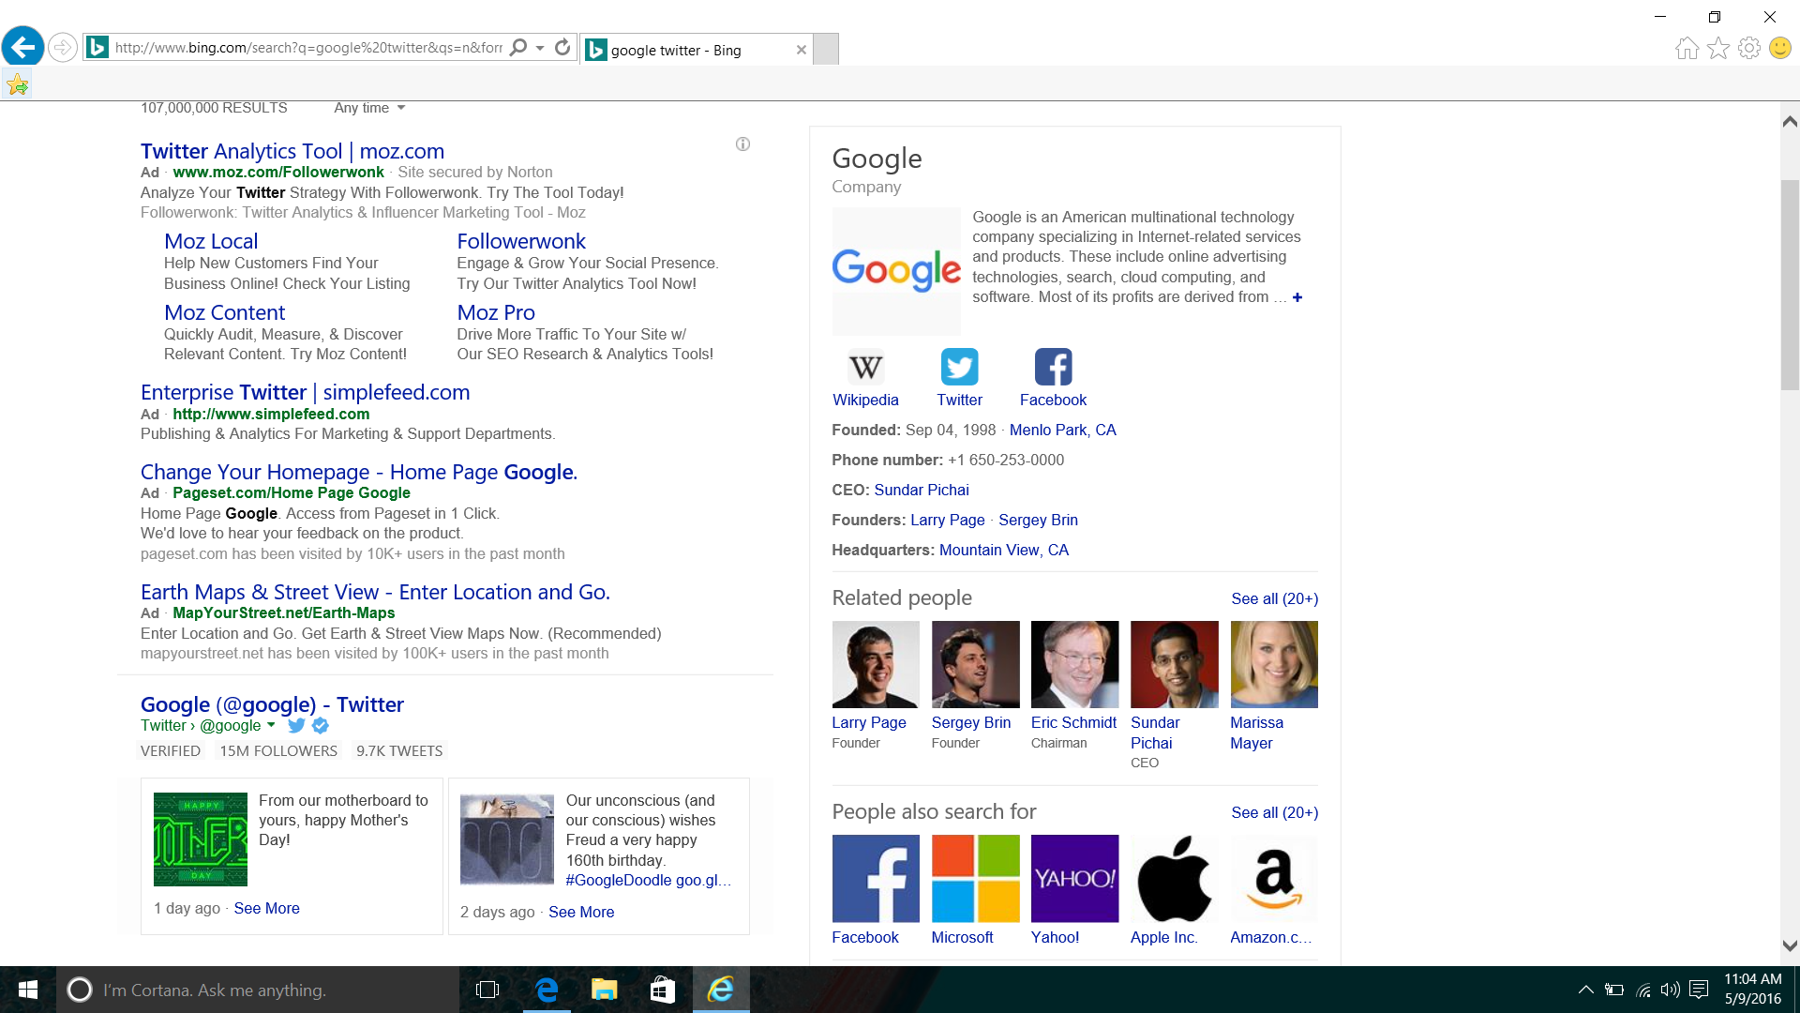Open Apple Inc. logo thumbnail

[1174, 879]
